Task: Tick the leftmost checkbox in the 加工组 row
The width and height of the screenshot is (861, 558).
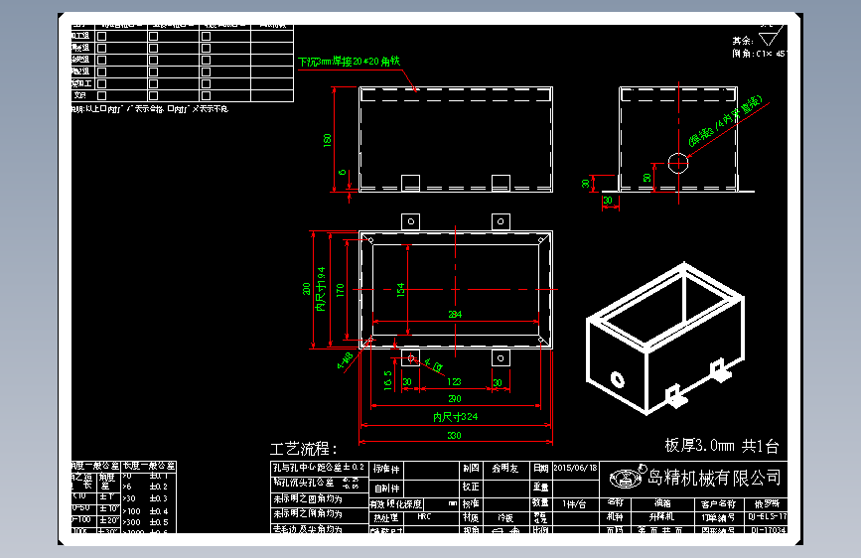Action: coord(101,37)
